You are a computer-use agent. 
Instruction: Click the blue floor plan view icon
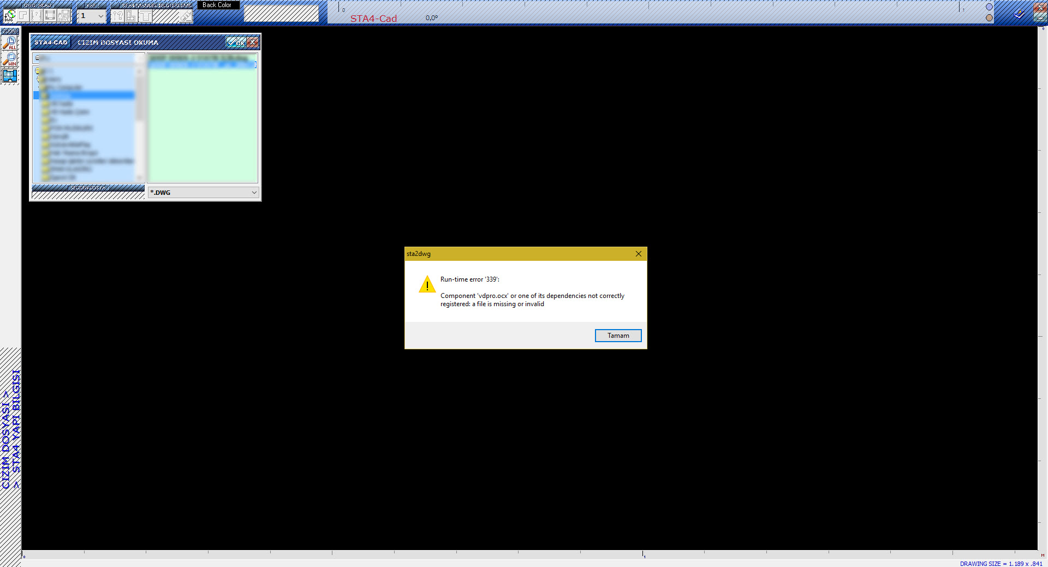point(10,76)
